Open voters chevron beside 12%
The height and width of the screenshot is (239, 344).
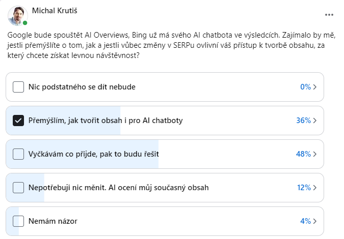tap(315, 188)
